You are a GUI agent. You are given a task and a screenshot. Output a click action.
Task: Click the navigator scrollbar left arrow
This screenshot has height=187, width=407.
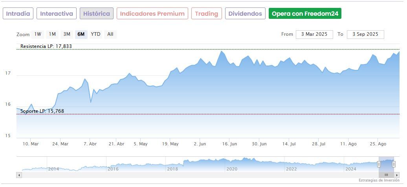tap(19, 175)
